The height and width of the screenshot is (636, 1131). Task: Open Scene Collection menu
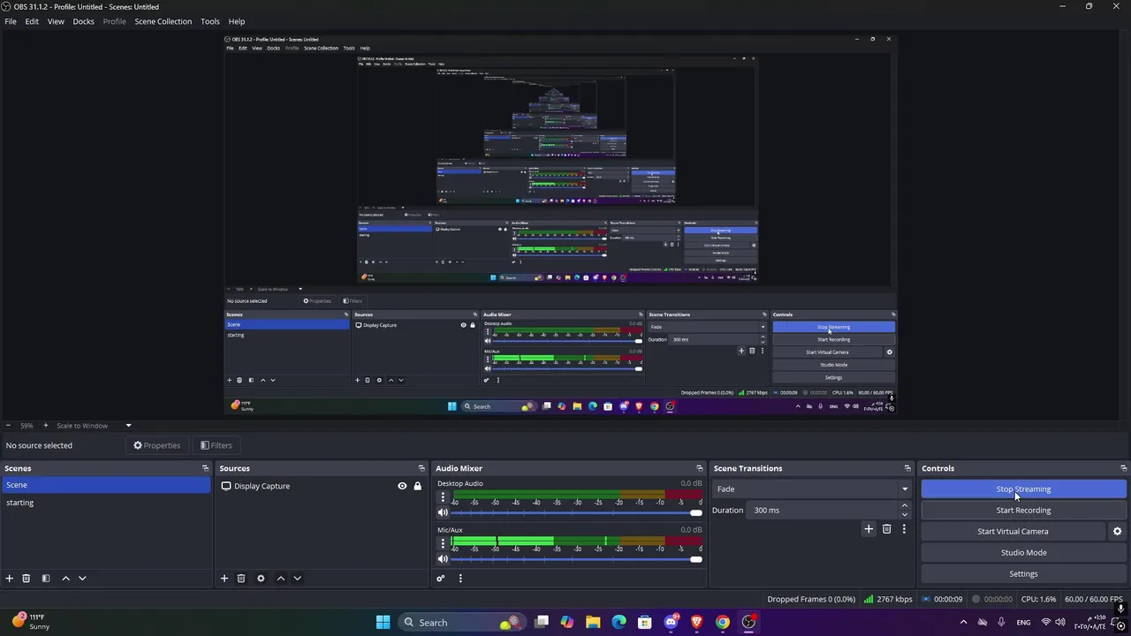pos(163,21)
